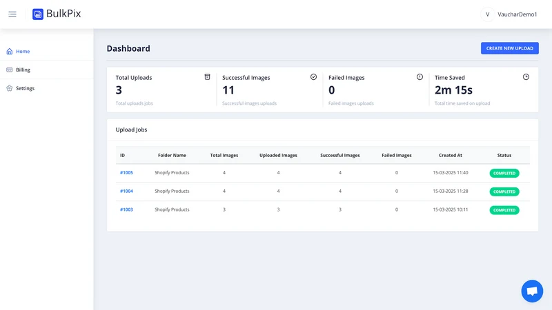552x310 pixels.
Task: Click the Billing card icon
Action: coord(10,70)
